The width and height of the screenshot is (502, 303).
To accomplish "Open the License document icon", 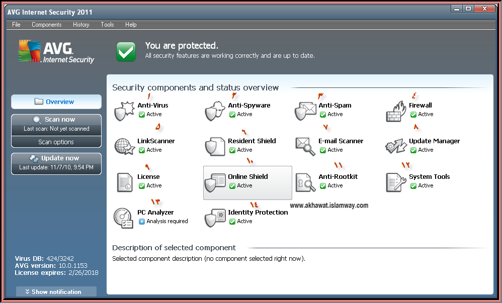I will pos(125,182).
